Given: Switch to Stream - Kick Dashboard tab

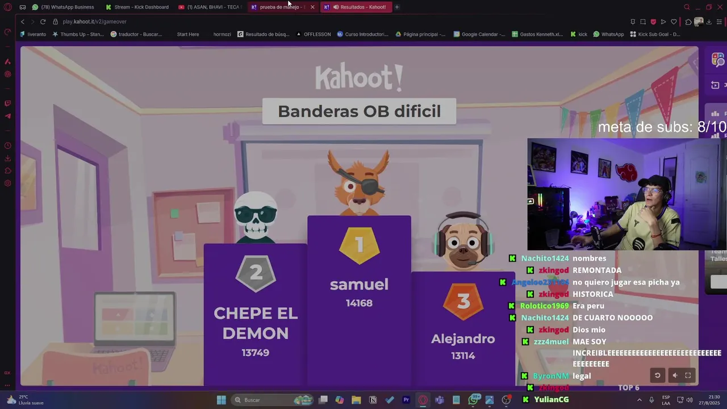Looking at the screenshot, I should (x=137, y=7).
